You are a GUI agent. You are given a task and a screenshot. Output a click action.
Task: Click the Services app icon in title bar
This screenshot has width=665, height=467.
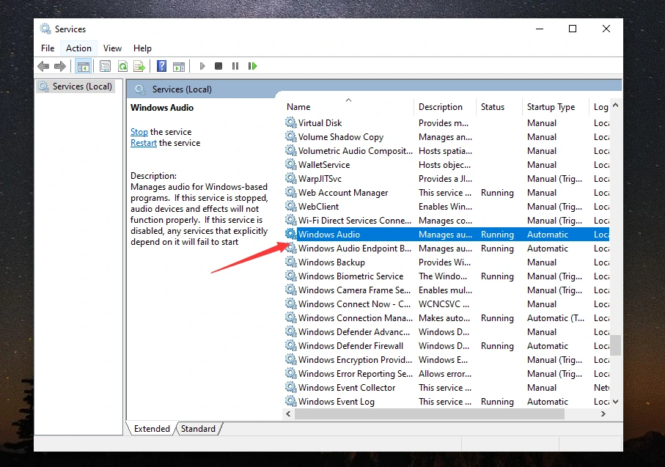(x=45, y=29)
